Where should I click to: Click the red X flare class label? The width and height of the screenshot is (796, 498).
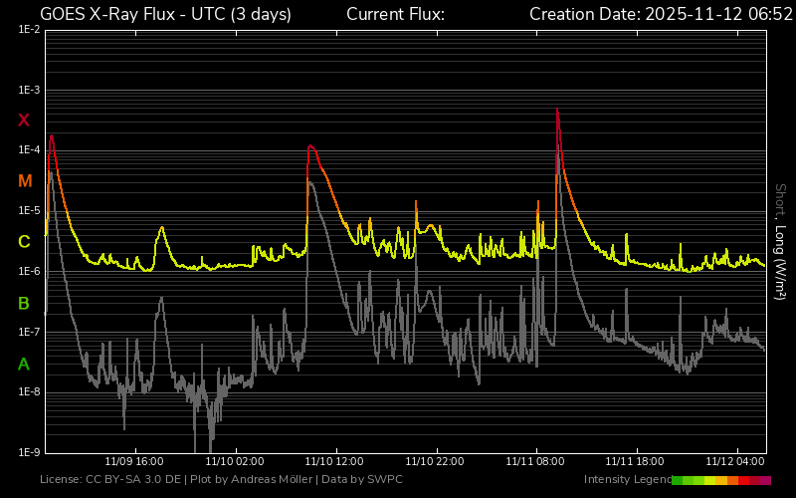click(x=24, y=121)
